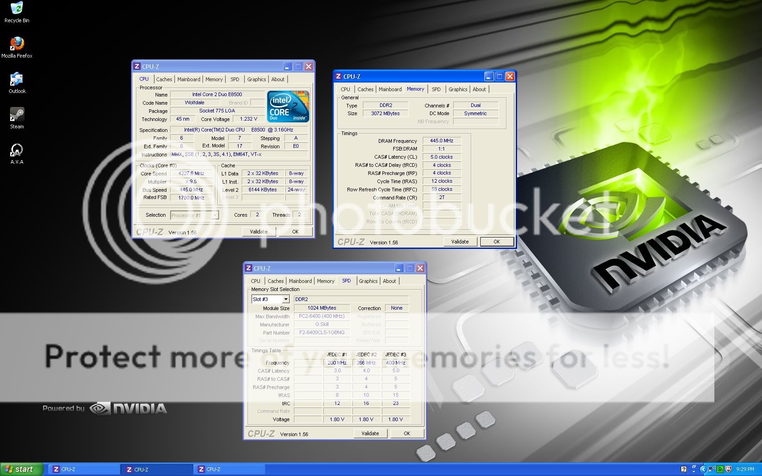
Task: Click the Intel Core 2 Duo brand image
Action: (288, 106)
